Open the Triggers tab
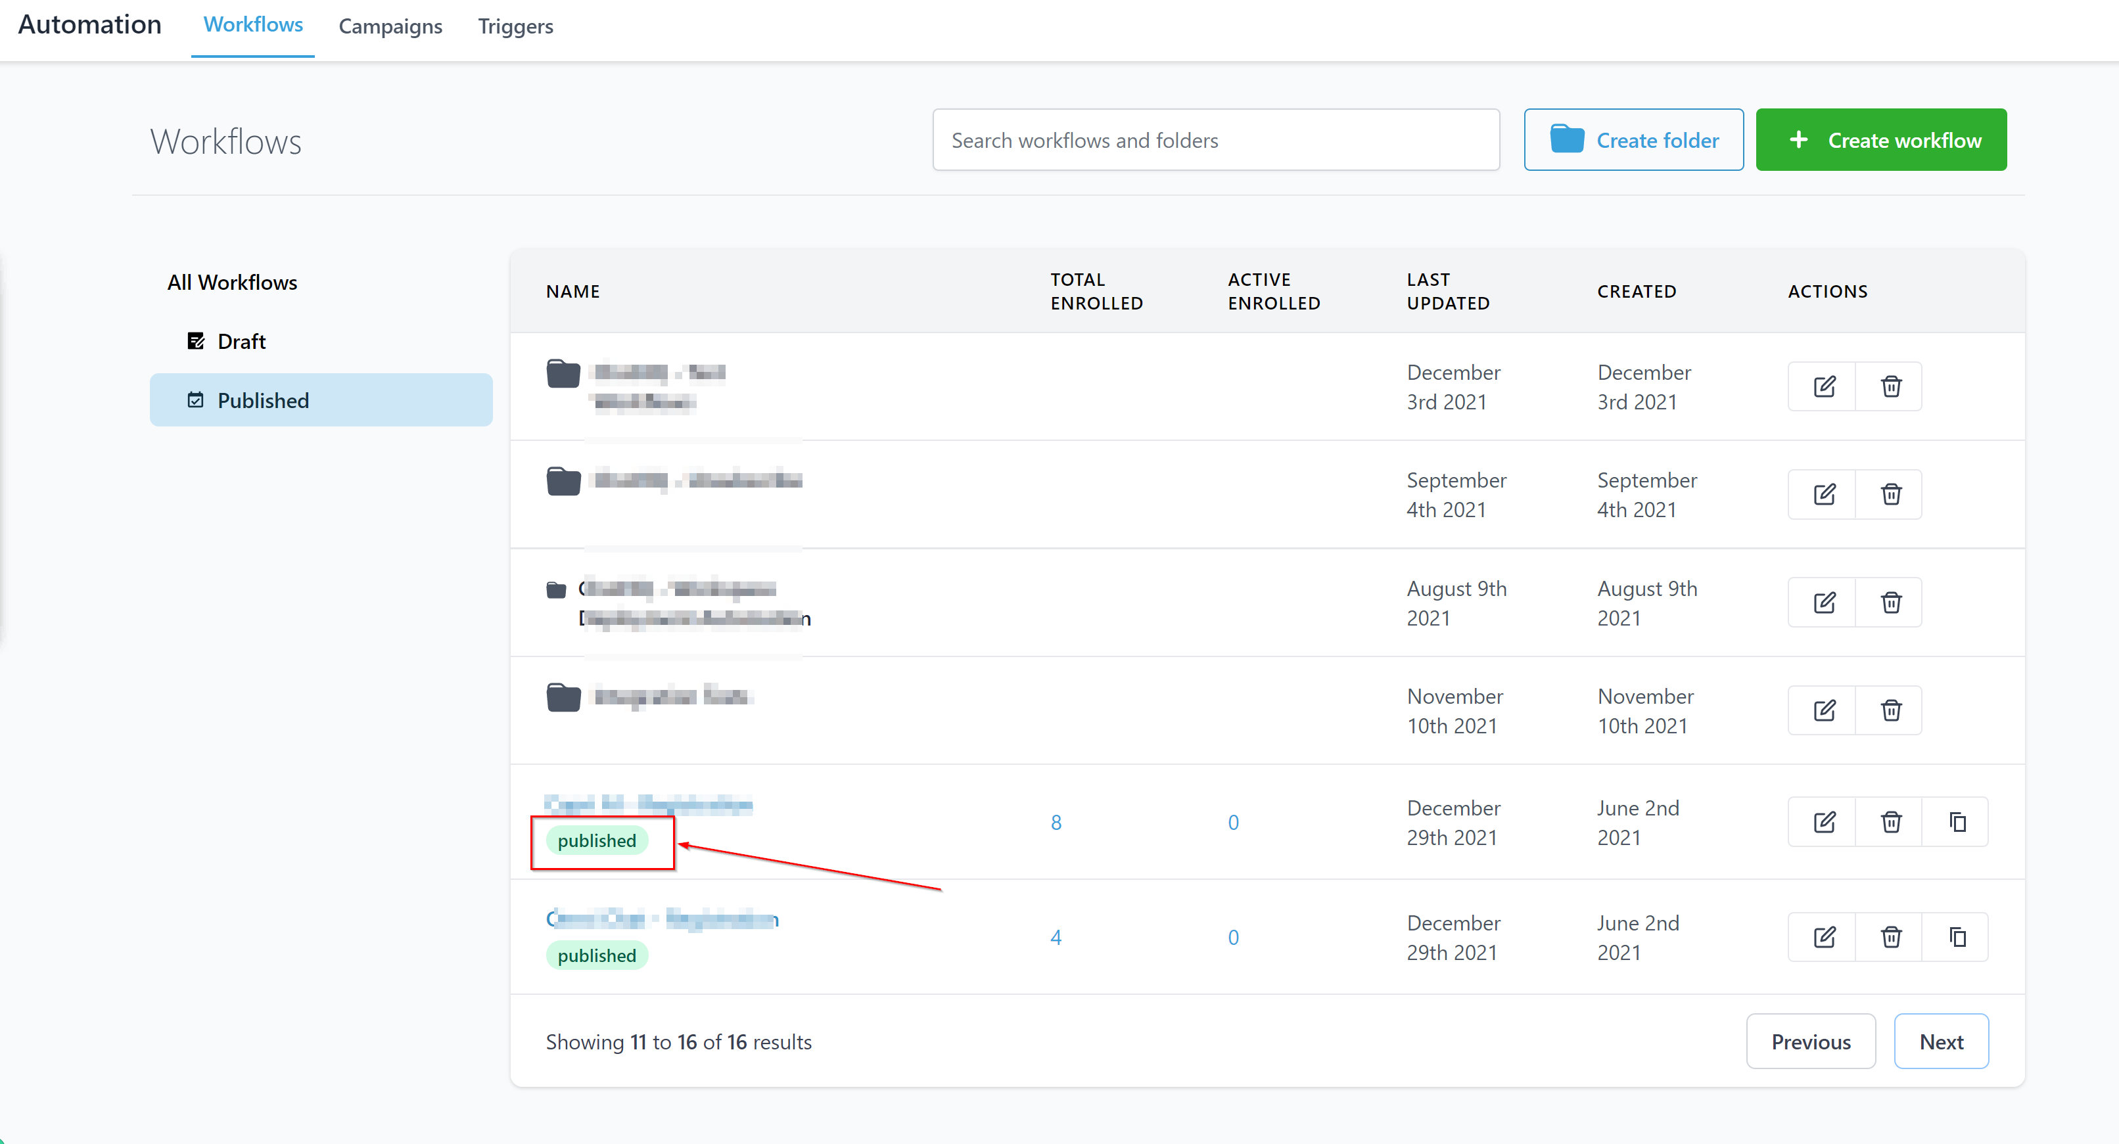This screenshot has width=2119, height=1144. [x=515, y=26]
